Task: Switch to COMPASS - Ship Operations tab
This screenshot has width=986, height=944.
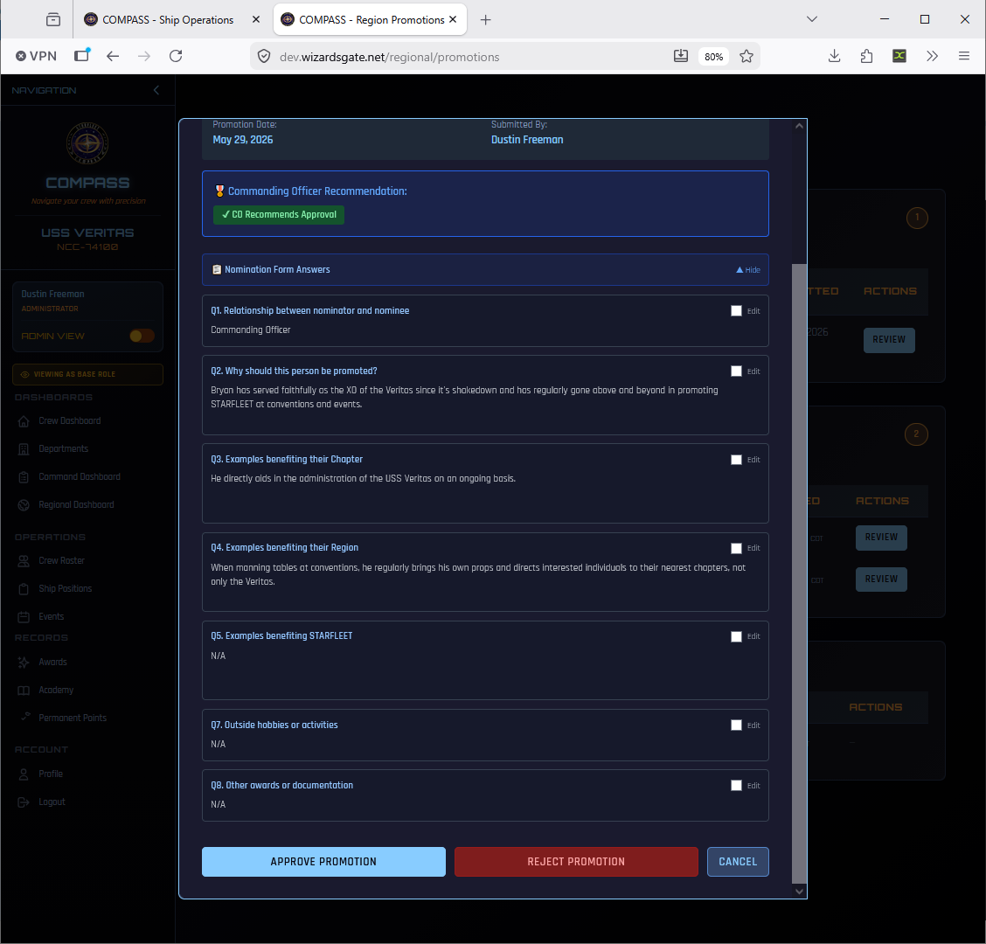Action: [x=167, y=19]
